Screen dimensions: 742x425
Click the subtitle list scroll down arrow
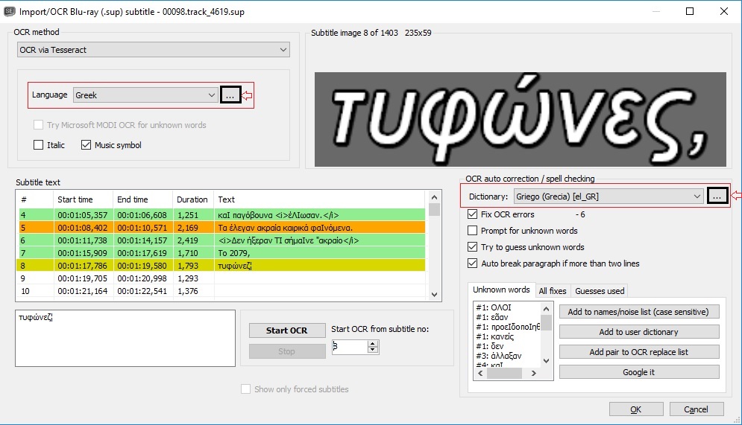click(x=435, y=295)
